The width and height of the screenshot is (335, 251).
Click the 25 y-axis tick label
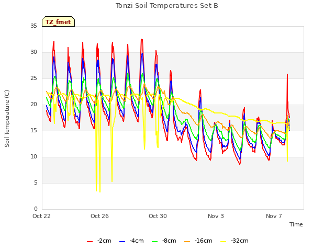[33, 78]
